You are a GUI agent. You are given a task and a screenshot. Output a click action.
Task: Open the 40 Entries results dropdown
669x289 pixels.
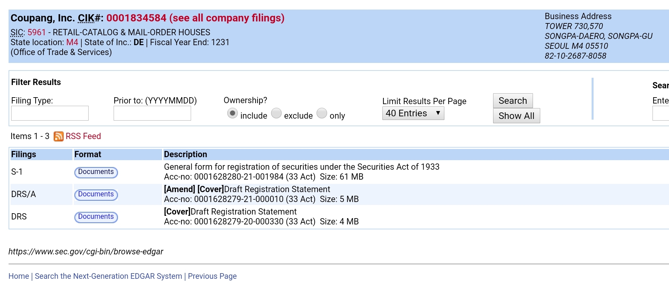click(x=413, y=113)
